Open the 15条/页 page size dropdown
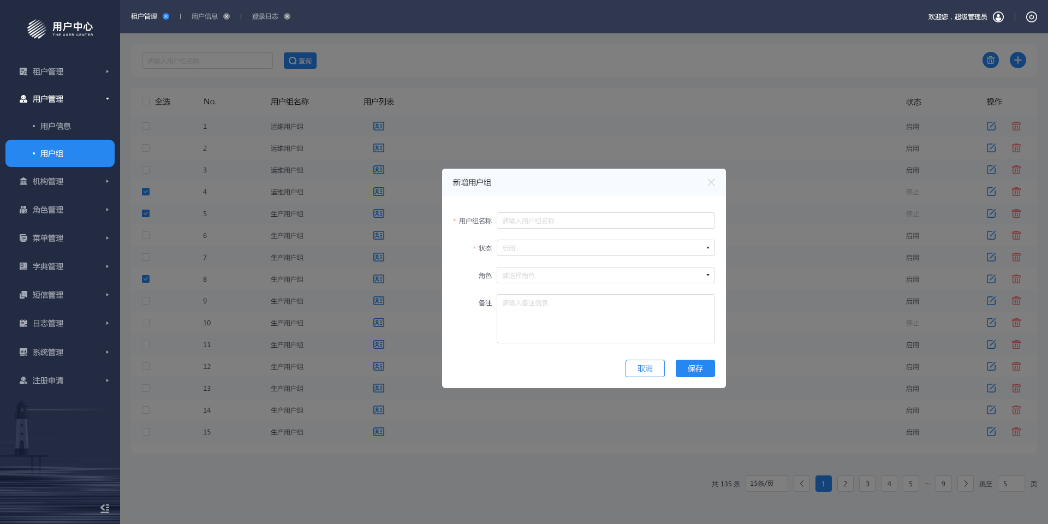Image resolution: width=1048 pixels, height=524 pixels. [766, 484]
